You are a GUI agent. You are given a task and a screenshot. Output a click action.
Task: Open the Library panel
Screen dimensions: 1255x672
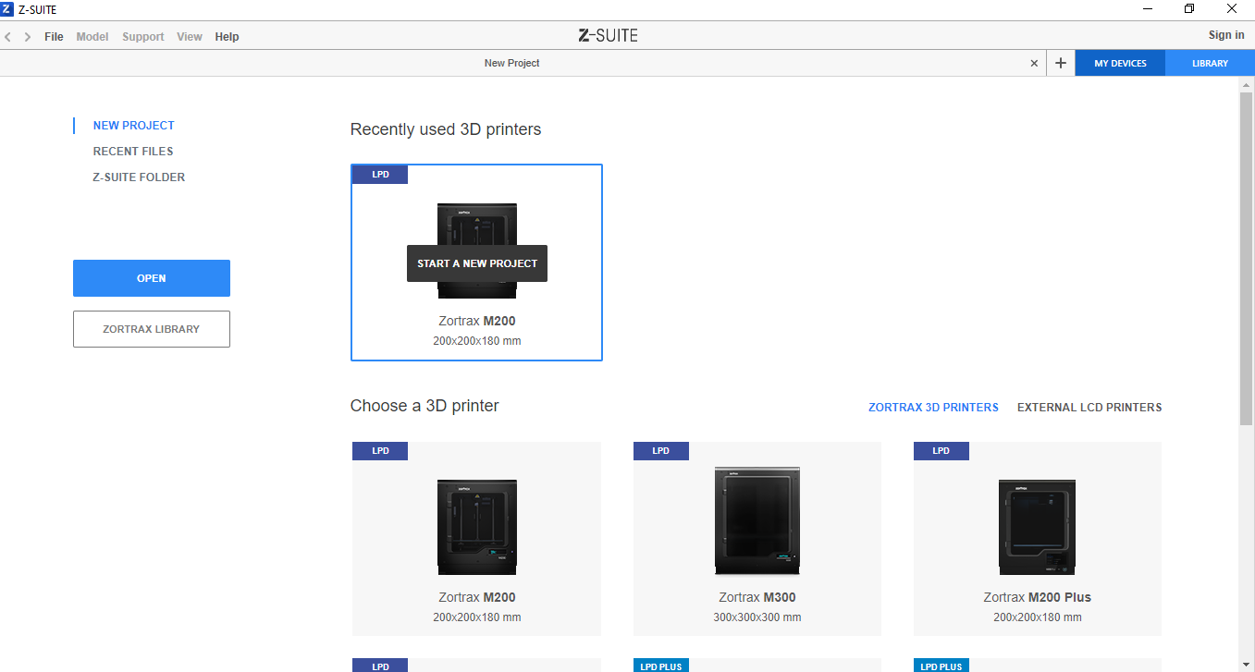coord(1210,63)
